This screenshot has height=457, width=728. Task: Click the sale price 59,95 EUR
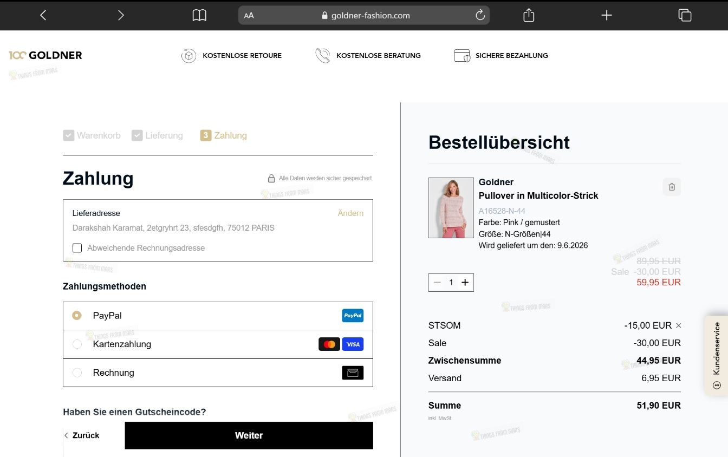pos(659,282)
